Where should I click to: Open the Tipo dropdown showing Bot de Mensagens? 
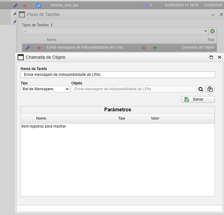[x=45, y=89]
